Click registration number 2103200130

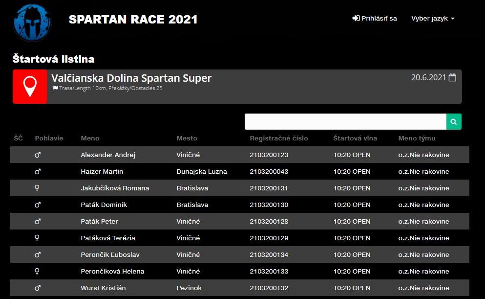pos(269,205)
